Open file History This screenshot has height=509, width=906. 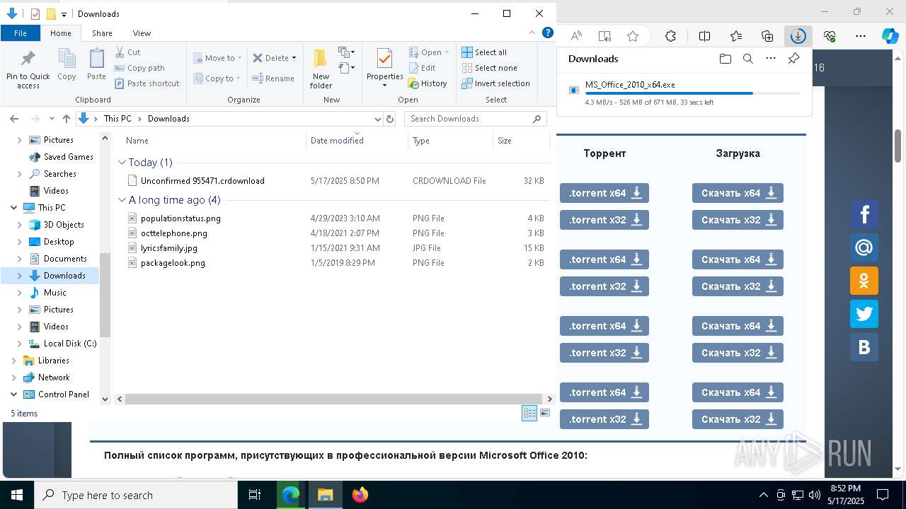pos(428,83)
